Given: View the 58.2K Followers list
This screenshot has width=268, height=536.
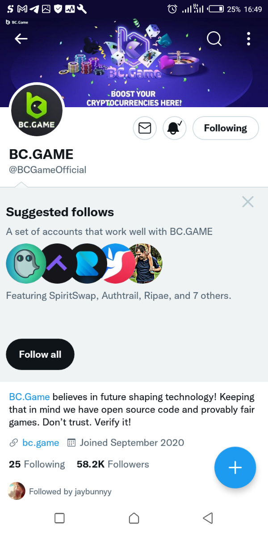Looking at the screenshot, I should 113,465.
